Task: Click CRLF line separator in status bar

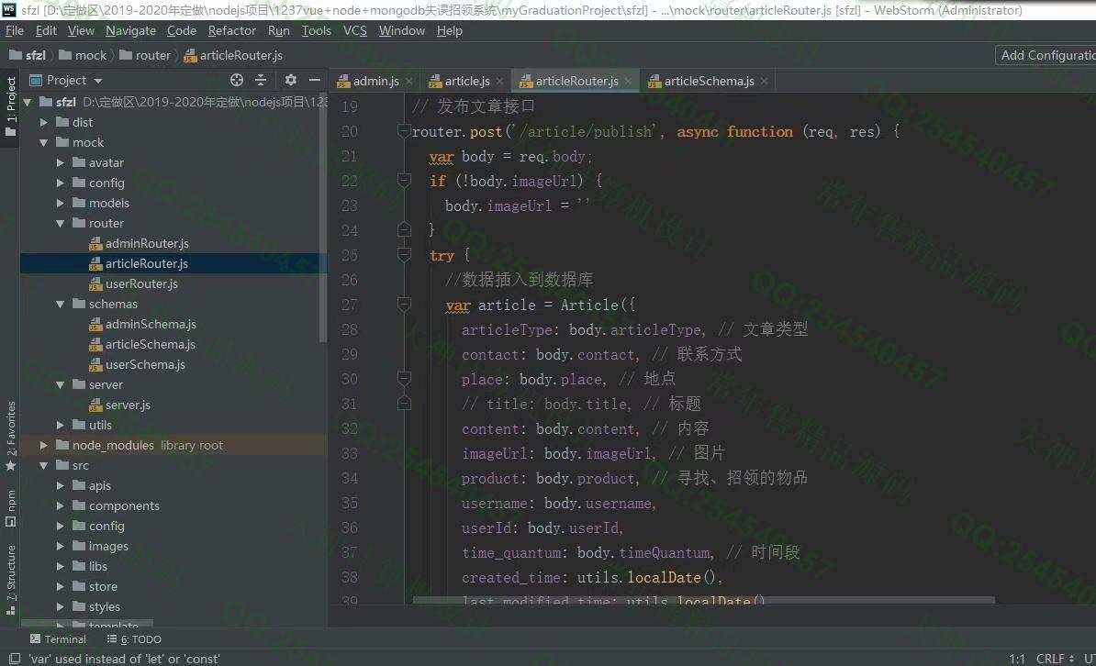Action: pos(1054,659)
